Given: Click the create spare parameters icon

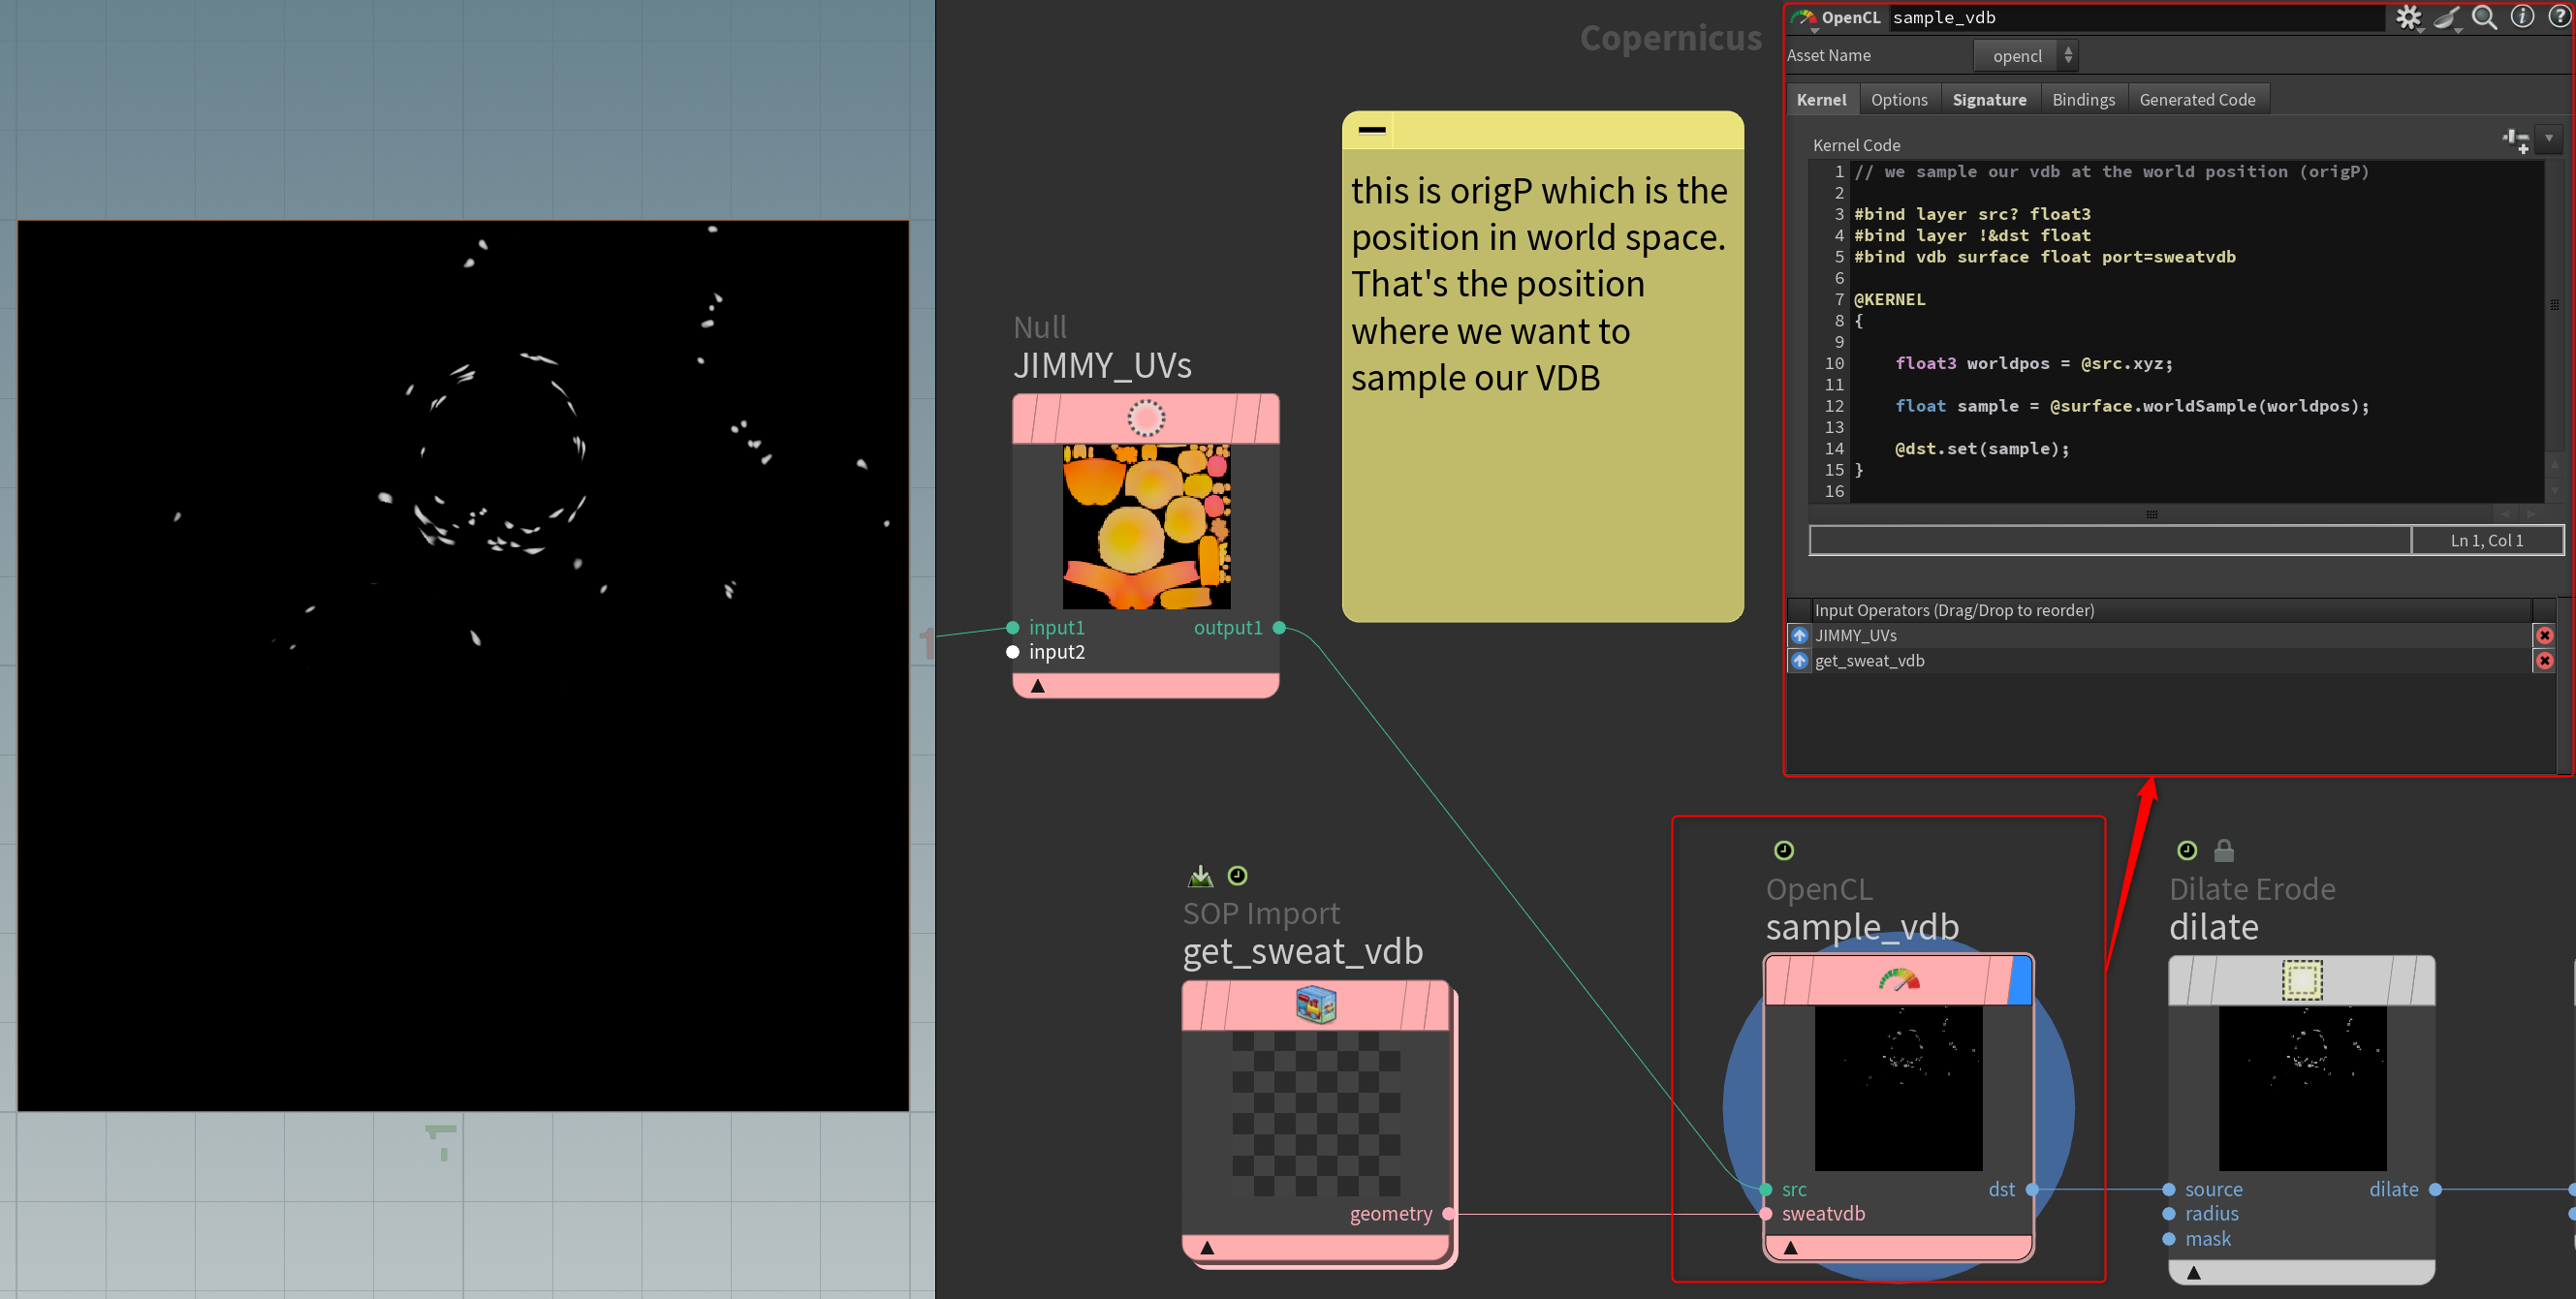Looking at the screenshot, I should tap(2515, 139).
